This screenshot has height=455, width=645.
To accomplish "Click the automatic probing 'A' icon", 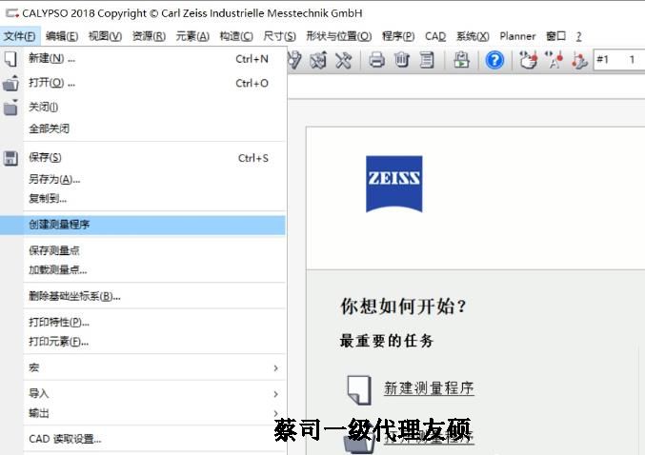I will (x=554, y=60).
